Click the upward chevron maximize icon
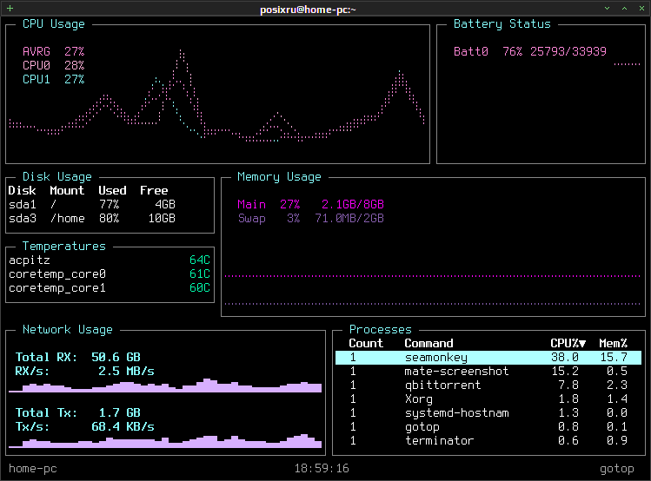 tap(624, 9)
